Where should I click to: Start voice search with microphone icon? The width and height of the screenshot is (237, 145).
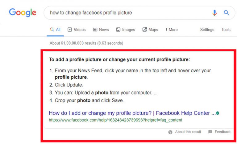[215, 13]
